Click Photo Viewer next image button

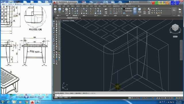click(31, 97)
